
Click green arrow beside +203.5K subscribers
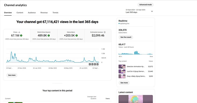pos(77,35)
